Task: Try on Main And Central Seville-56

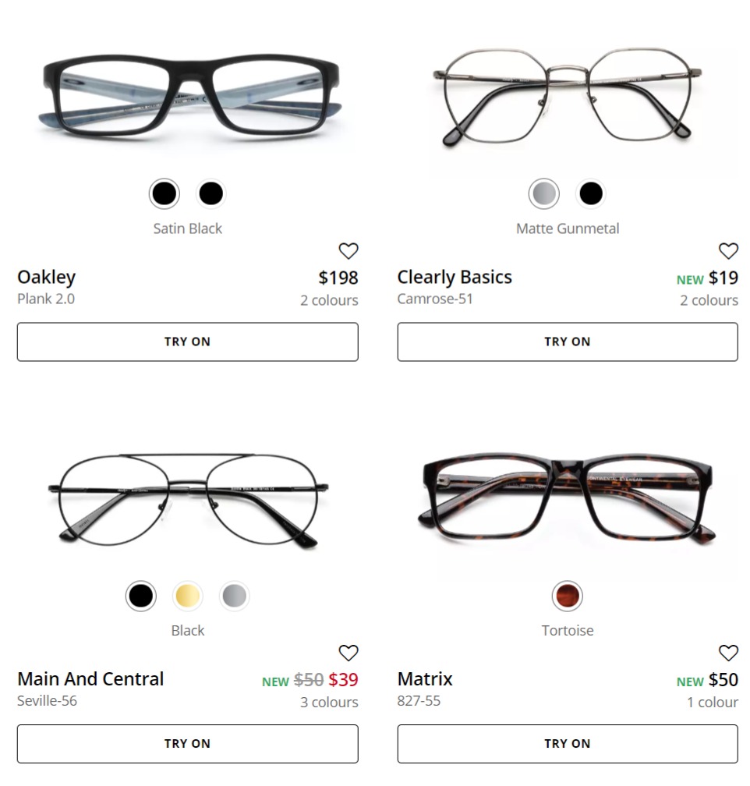Action: point(187,744)
